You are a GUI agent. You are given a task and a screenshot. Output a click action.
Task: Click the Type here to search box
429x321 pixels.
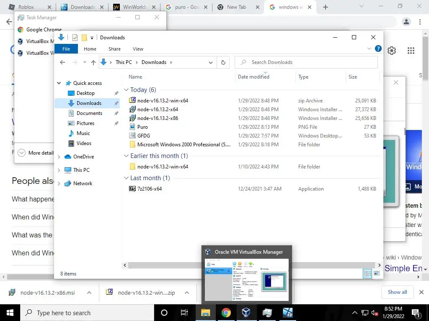[x=87, y=313]
